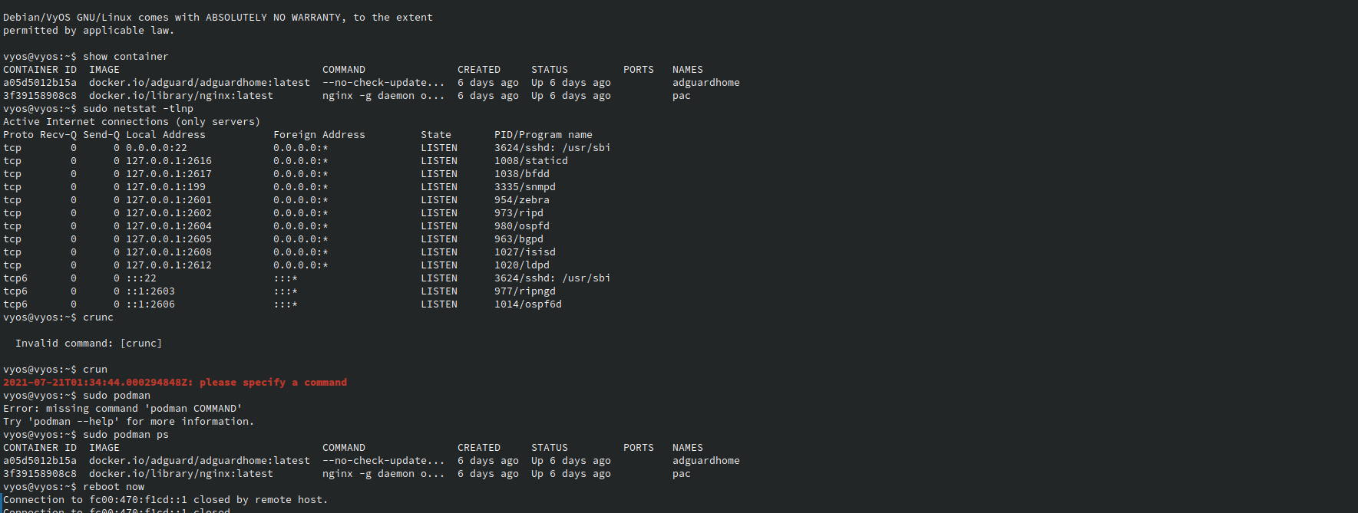Click the "963/bgpd" process entry
Image resolution: width=1358 pixels, height=513 pixels.
[x=518, y=239]
